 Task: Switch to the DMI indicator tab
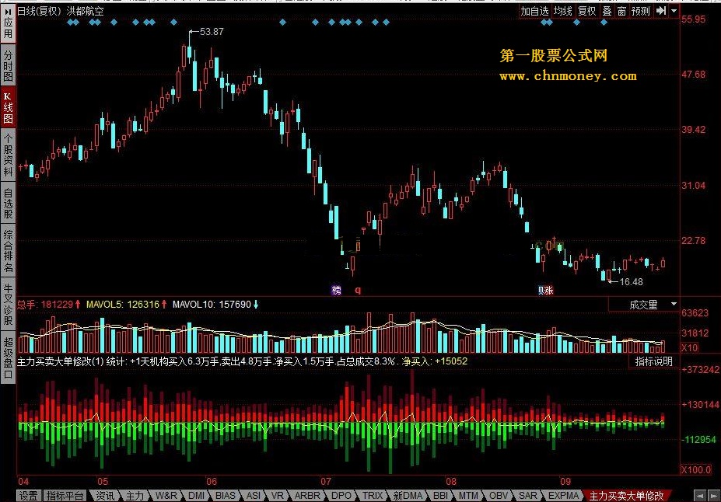tap(196, 496)
